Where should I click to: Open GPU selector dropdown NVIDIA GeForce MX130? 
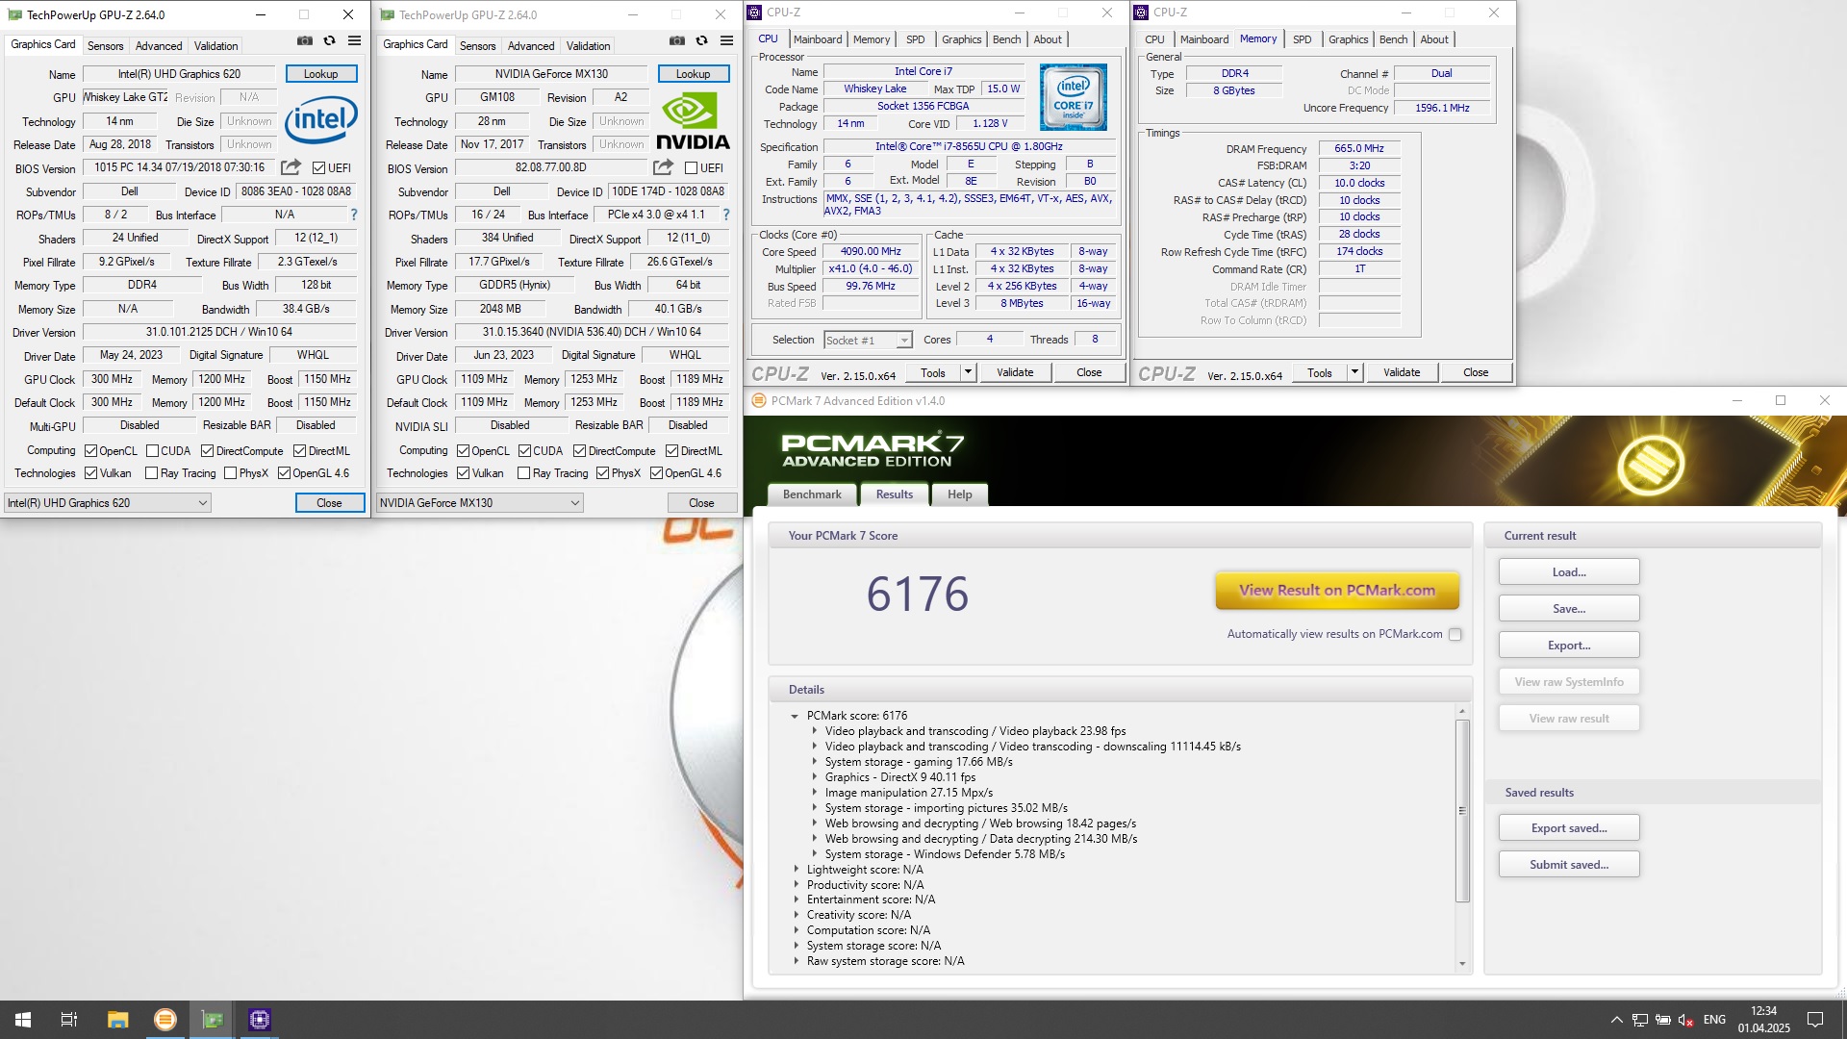coord(480,503)
